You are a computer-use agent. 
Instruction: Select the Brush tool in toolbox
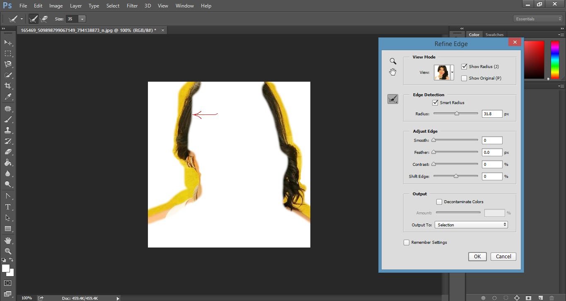tap(8, 119)
